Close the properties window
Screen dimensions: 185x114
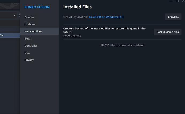pos(184,1)
